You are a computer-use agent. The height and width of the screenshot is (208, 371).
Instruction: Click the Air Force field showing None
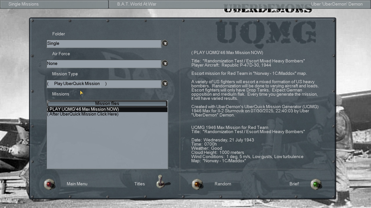coord(104,64)
